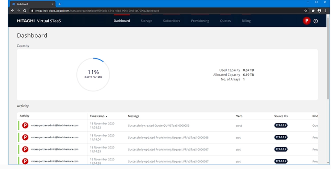Click timestamp '18 November 2020 11:14:53'

pyautogui.click(x=102, y=150)
